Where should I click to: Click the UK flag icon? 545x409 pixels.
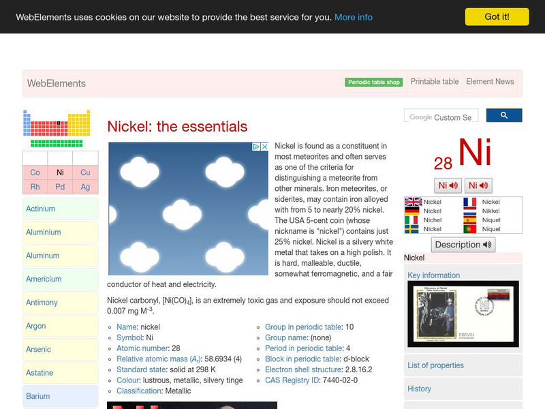point(414,202)
